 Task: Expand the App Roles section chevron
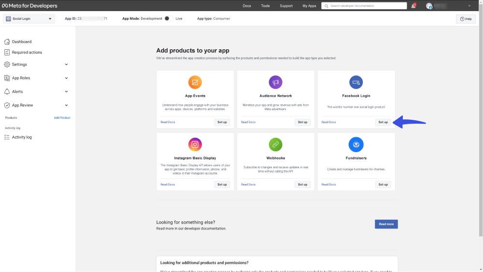[x=66, y=78]
